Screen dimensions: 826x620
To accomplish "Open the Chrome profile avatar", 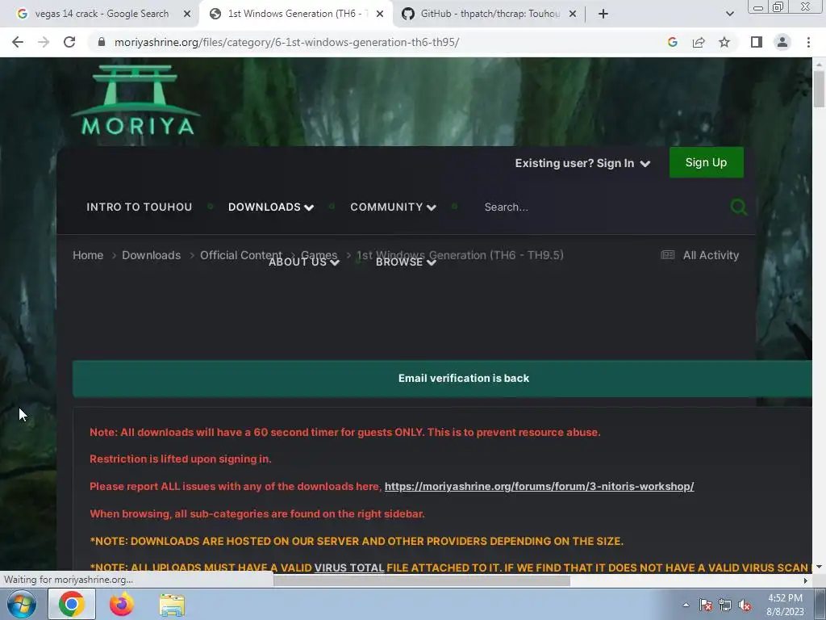I will tap(782, 42).
